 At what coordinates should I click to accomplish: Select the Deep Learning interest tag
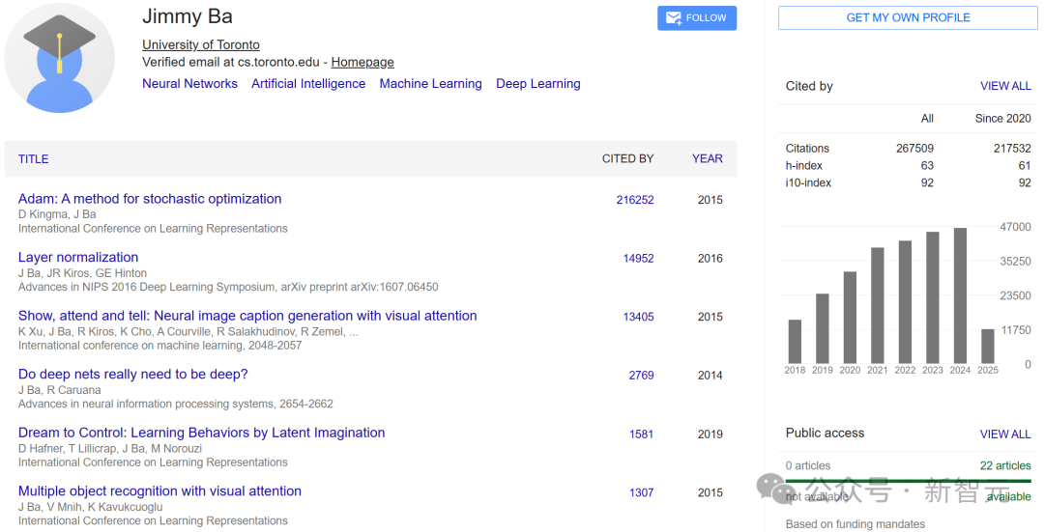tap(538, 84)
